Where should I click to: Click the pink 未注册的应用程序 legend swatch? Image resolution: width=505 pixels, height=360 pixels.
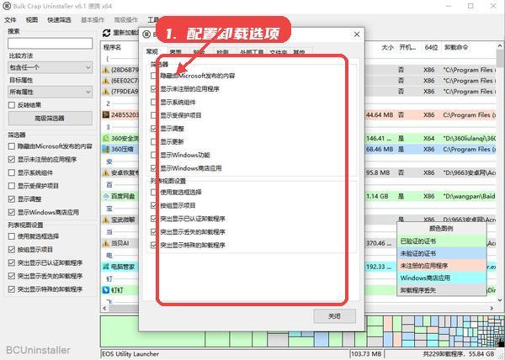pyautogui.click(x=441, y=266)
